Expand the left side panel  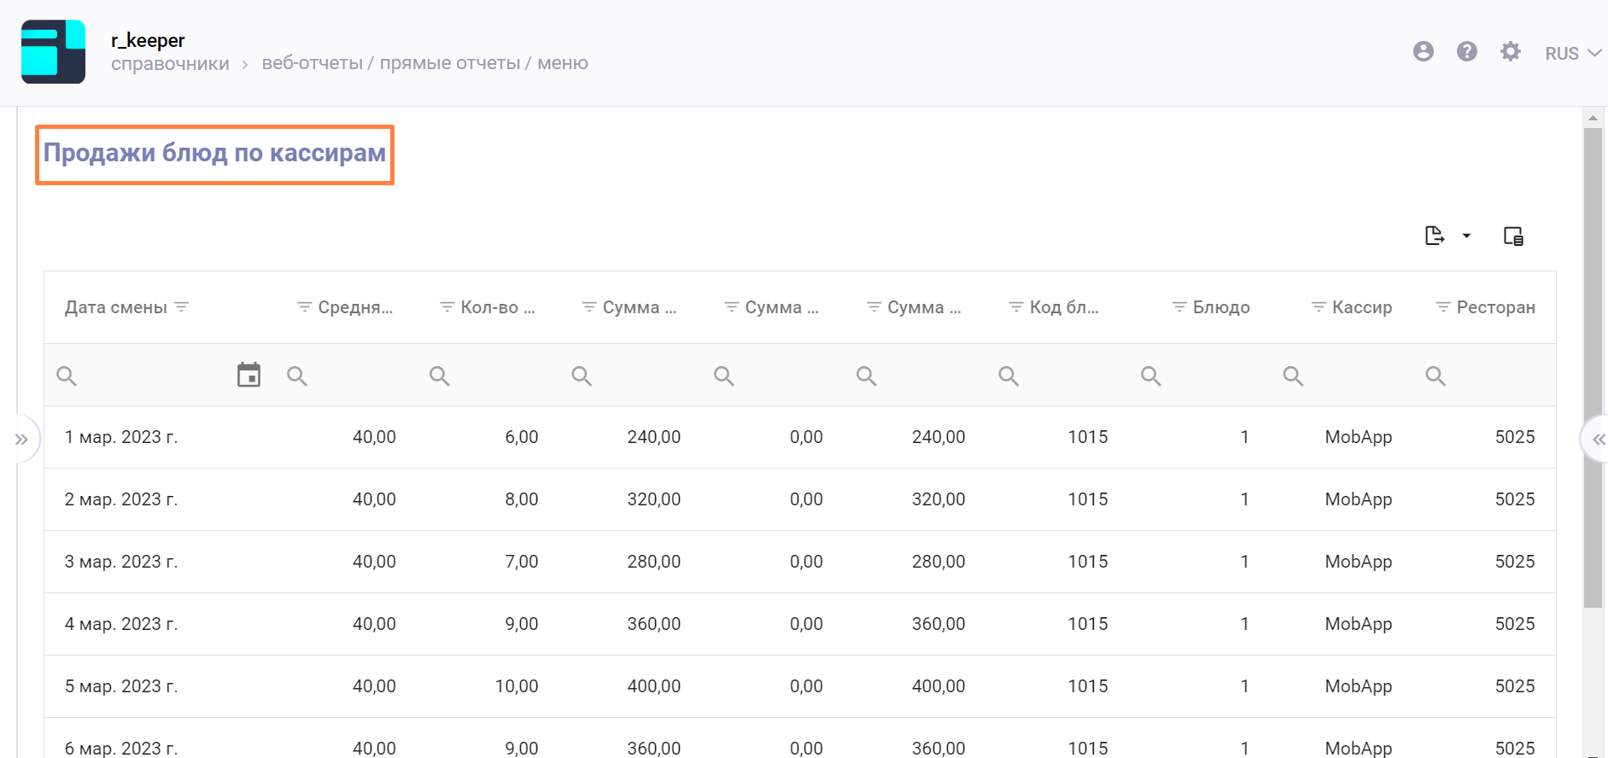pyautogui.click(x=21, y=440)
